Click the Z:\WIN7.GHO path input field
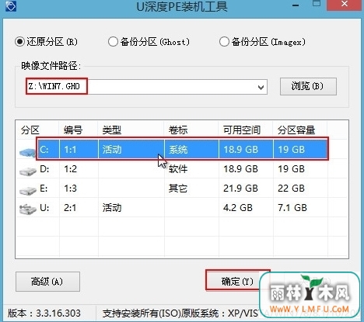The image size is (364, 322). point(146,87)
